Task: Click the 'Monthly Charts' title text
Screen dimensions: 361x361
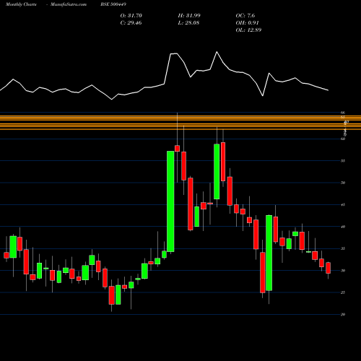Action: tap(21, 4)
